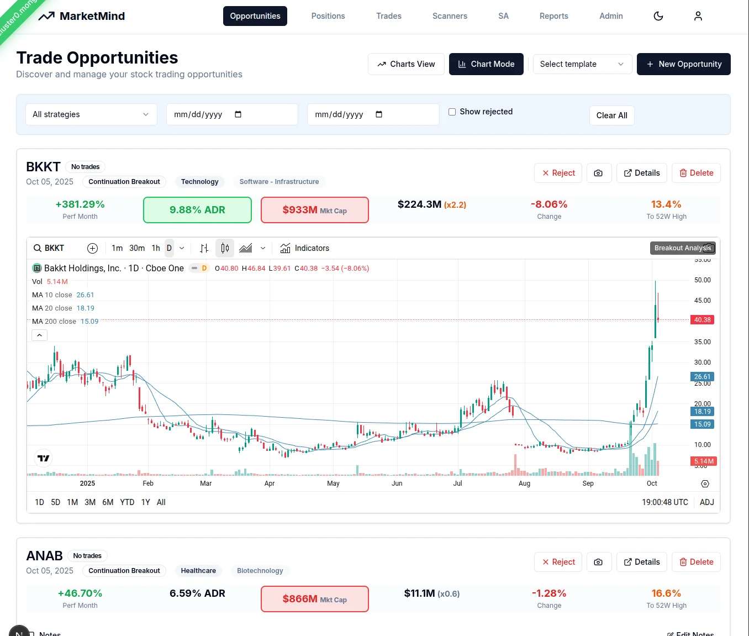
Task: Take a snapshot using BKKT's camera icon
Action: (x=599, y=172)
